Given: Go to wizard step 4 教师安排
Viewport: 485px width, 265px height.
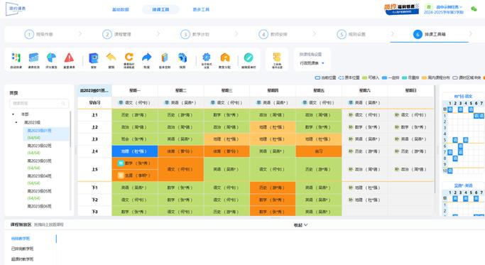Looking at the screenshot, I should click(273, 34).
